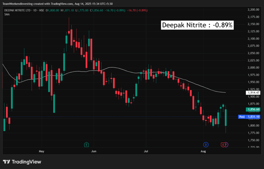Click the DEEPAK NITRITE LTD symbol title
Screen dimensions: 264x169
pyautogui.click(x=17, y=10)
